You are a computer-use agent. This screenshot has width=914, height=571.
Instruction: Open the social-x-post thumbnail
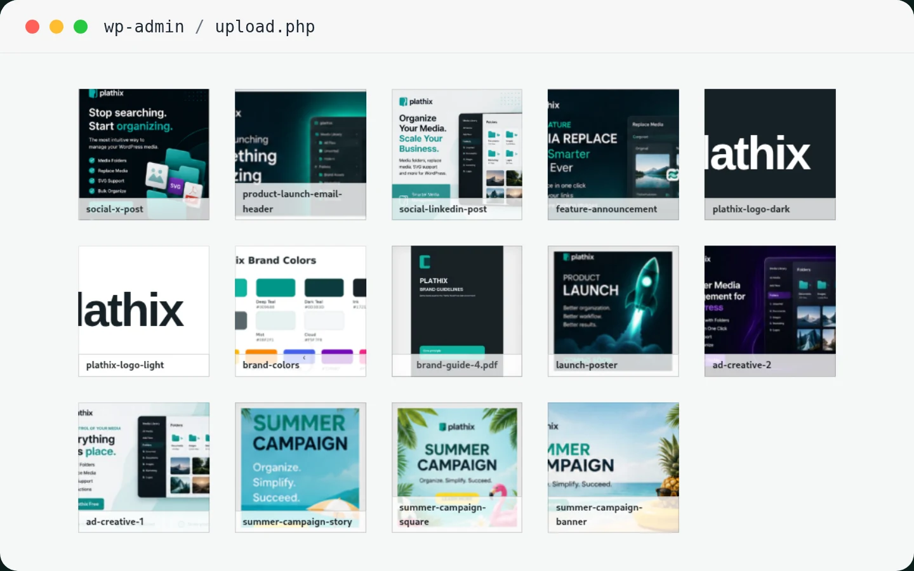[143, 154]
